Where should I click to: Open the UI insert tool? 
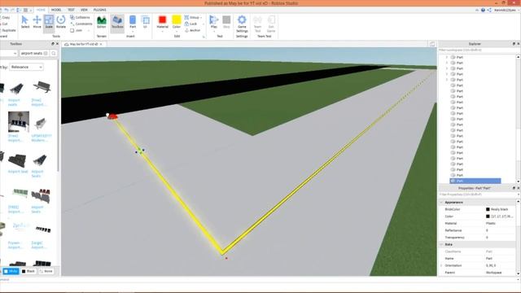145,22
